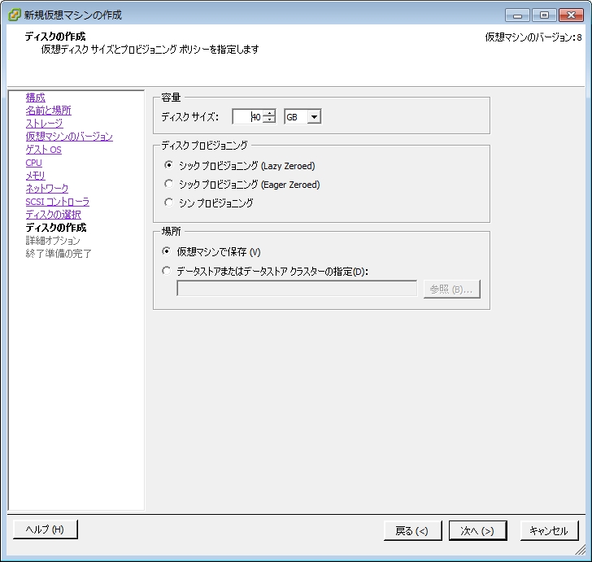
Task: Select シック プロビジョニング (Eager Zeroed) radio button
Action: pos(168,184)
